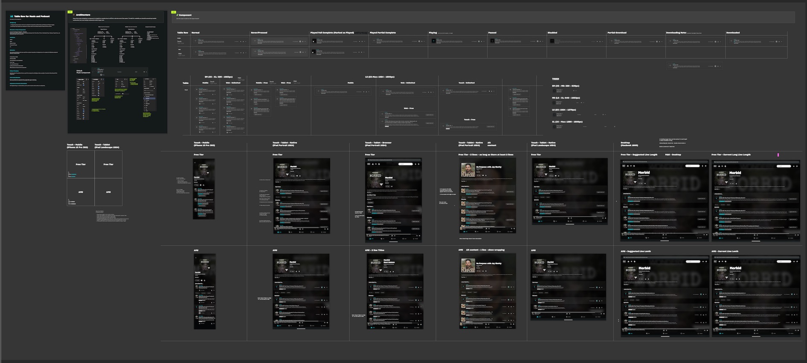Screen dimensions: 807x363
Task: Select Free Tier iPad Landscape Morbid mockup
Action: click(x=569, y=191)
